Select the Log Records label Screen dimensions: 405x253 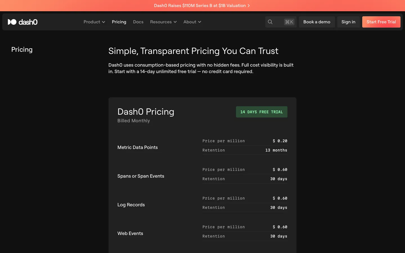(x=131, y=205)
